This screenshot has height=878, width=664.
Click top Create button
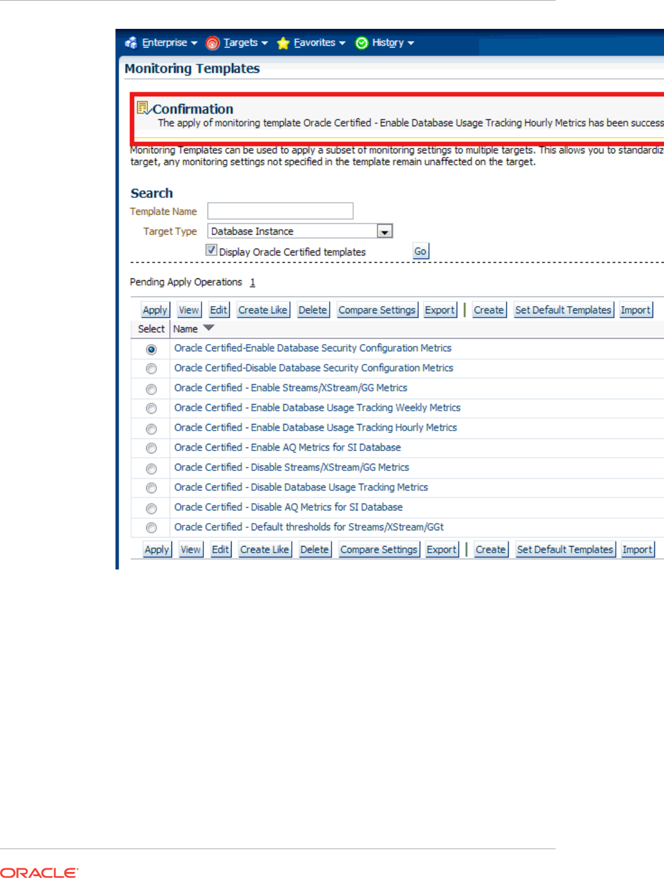pos(489,310)
